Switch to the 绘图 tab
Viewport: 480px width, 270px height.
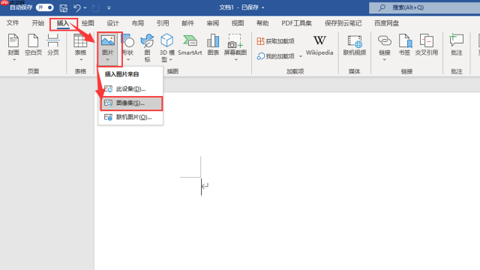(88, 23)
